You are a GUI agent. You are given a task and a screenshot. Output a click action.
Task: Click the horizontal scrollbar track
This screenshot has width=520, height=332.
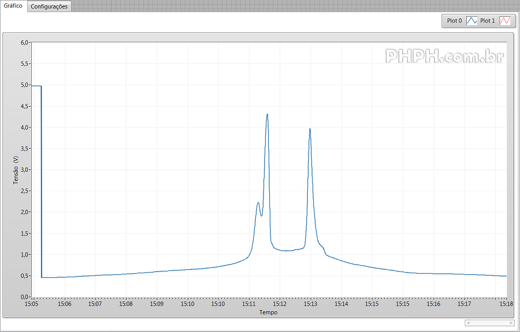tap(488, 323)
